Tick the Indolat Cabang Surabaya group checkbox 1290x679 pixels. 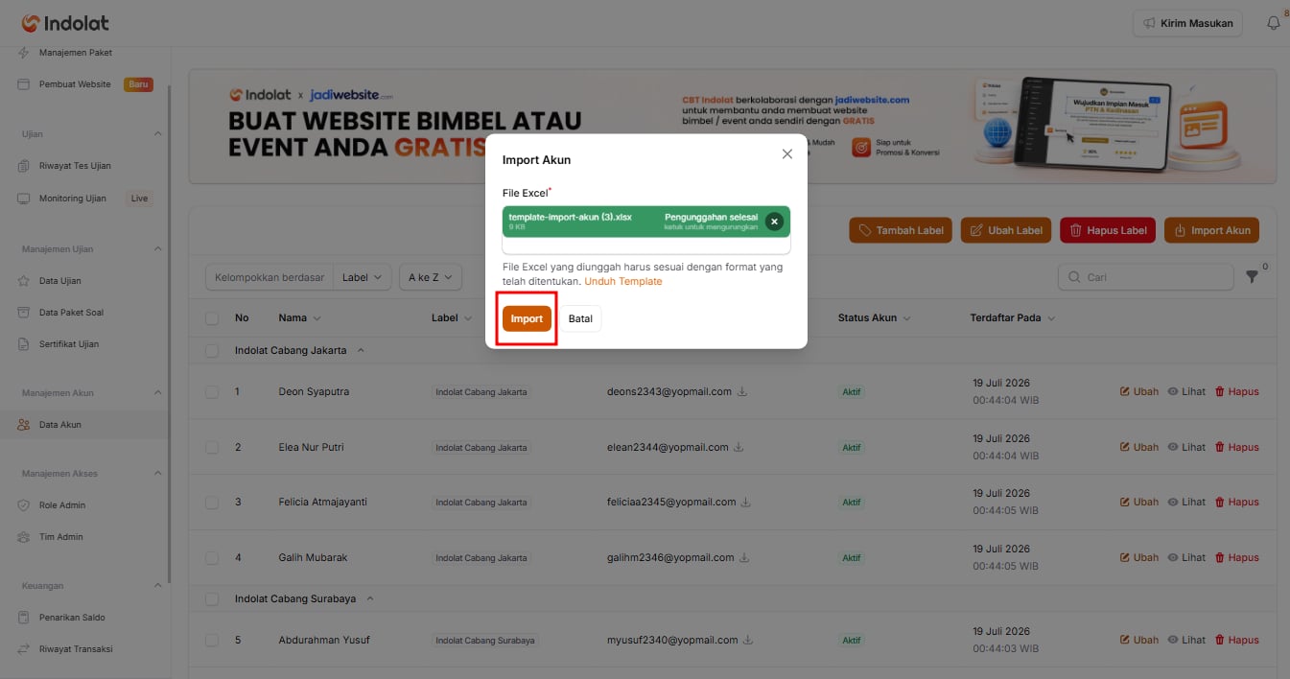pos(212,599)
